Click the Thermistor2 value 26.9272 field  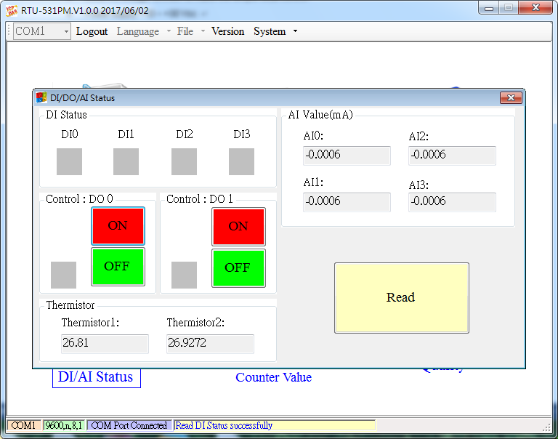(210, 344)
